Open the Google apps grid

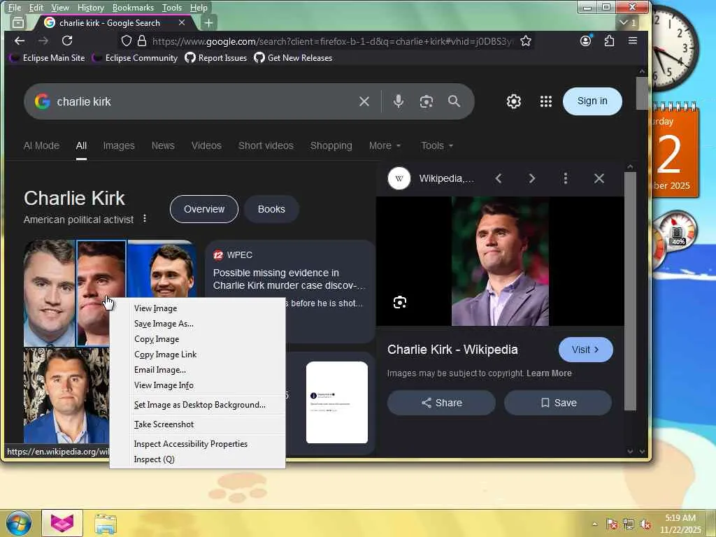tap(545, 101)
